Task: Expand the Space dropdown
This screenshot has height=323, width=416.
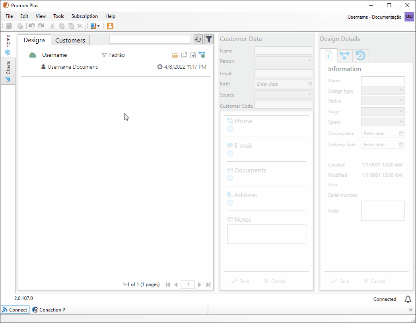Action: pos(383,122)
